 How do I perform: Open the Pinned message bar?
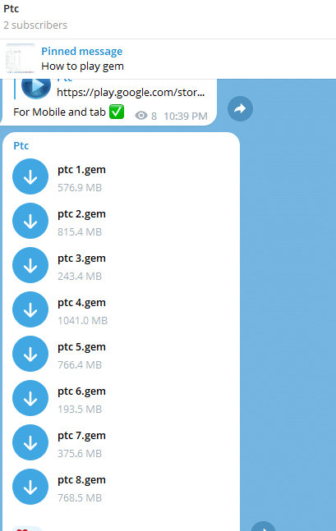click(168, 59)
